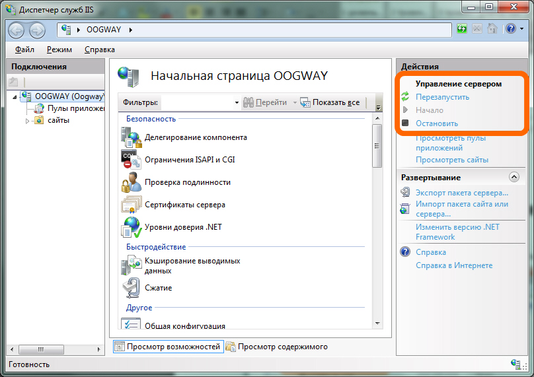This screenshot has height=377, width=534.
Task: Click the Перезапустить server action link
Action: tap(442, 97)
